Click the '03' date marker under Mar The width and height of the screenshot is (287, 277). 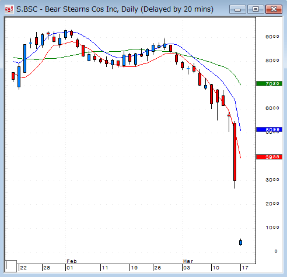187,268
